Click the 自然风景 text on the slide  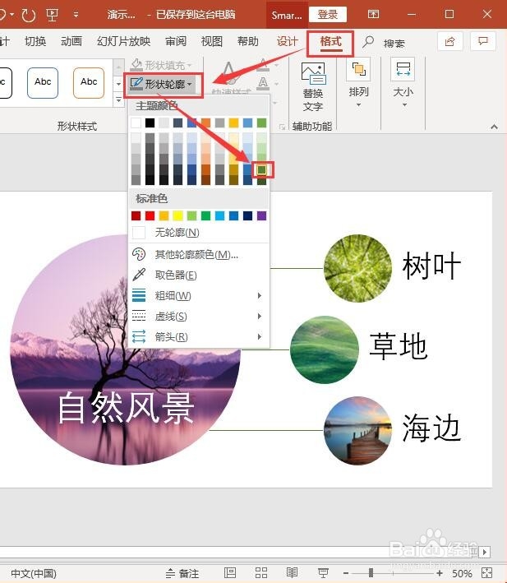(x=126, y=409)
